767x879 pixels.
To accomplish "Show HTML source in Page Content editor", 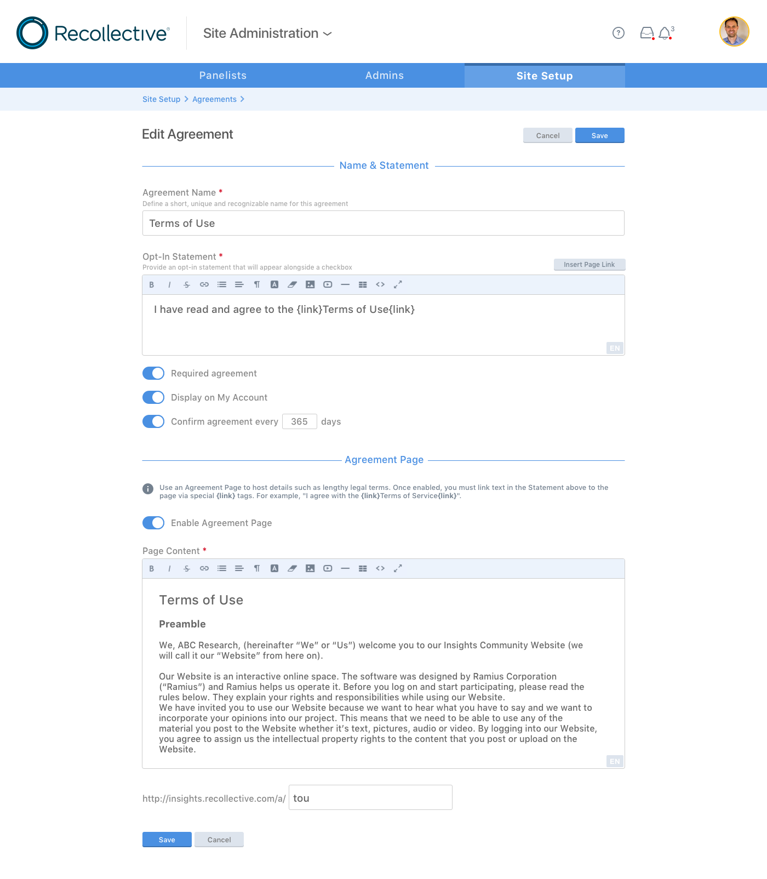I will [x=380, y=568].
